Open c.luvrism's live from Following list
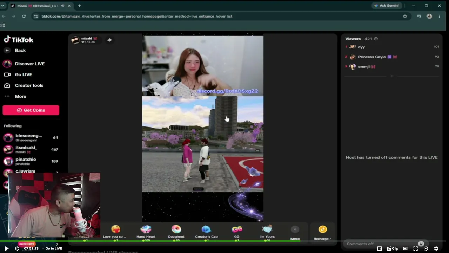This screenshot has height=253, width=449. [x=31, y=172]
